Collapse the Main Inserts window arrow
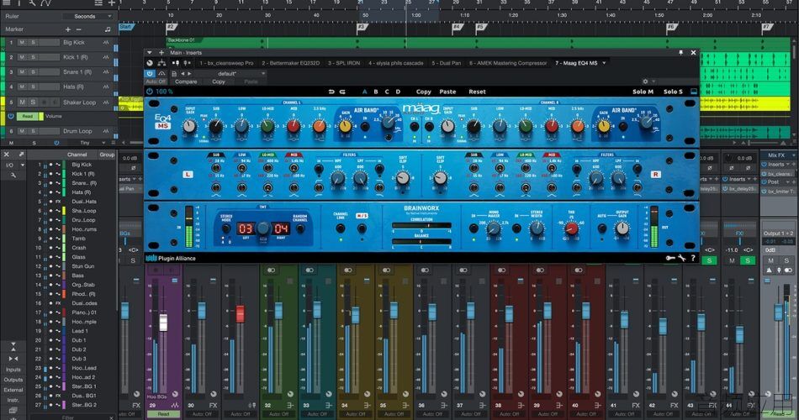This screenshot has width=799, height=420. pyautogui.click(x=150, y=52)
